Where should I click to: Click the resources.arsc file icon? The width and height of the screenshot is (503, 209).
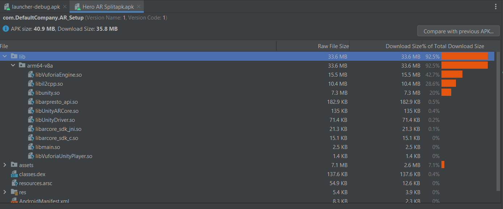[14, 183]
